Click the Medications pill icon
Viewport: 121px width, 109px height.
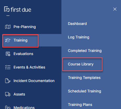[8, 107]
